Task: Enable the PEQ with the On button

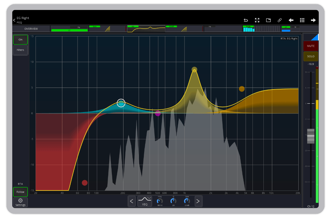Action: point(20,39)
